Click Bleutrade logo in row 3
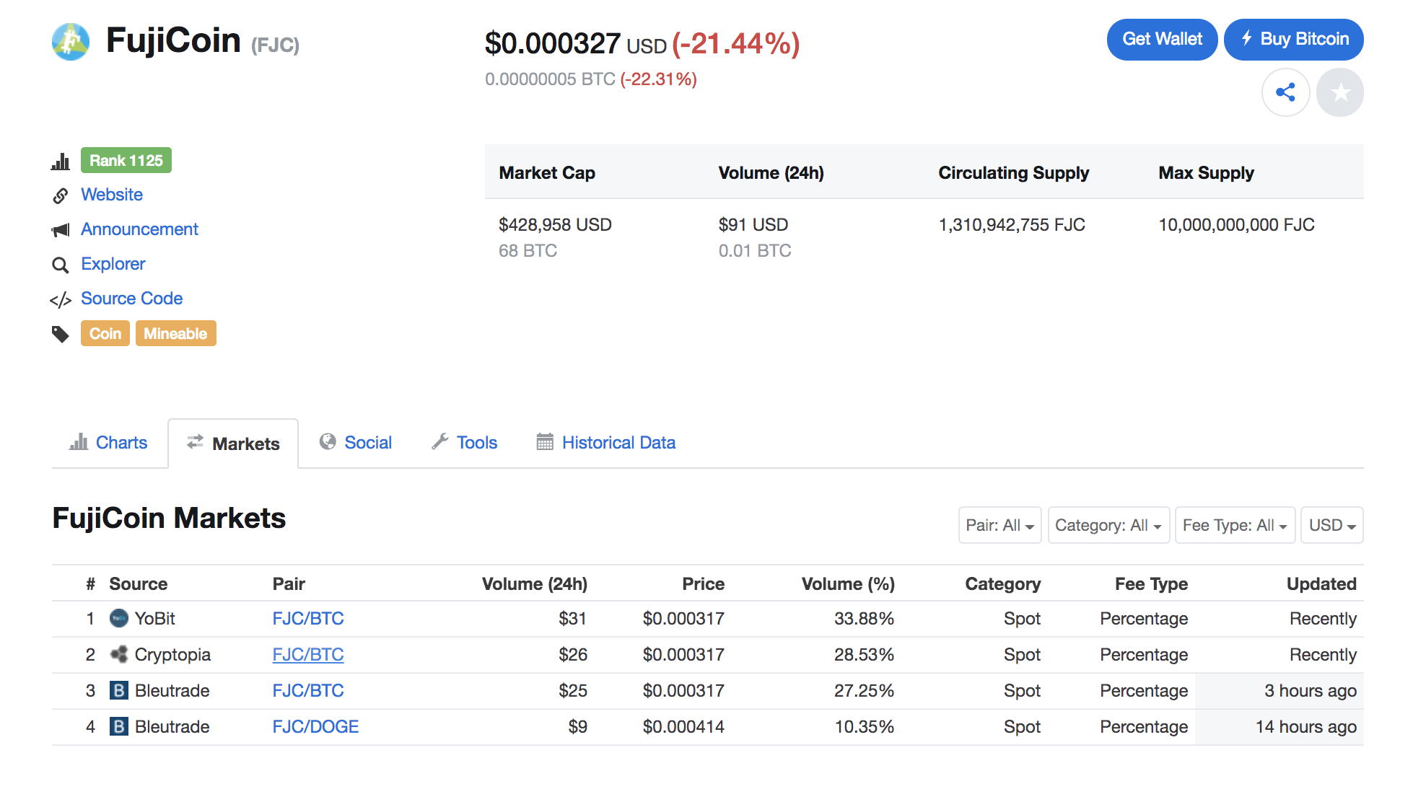The image size is (1413, 789). tap(118, 690)
